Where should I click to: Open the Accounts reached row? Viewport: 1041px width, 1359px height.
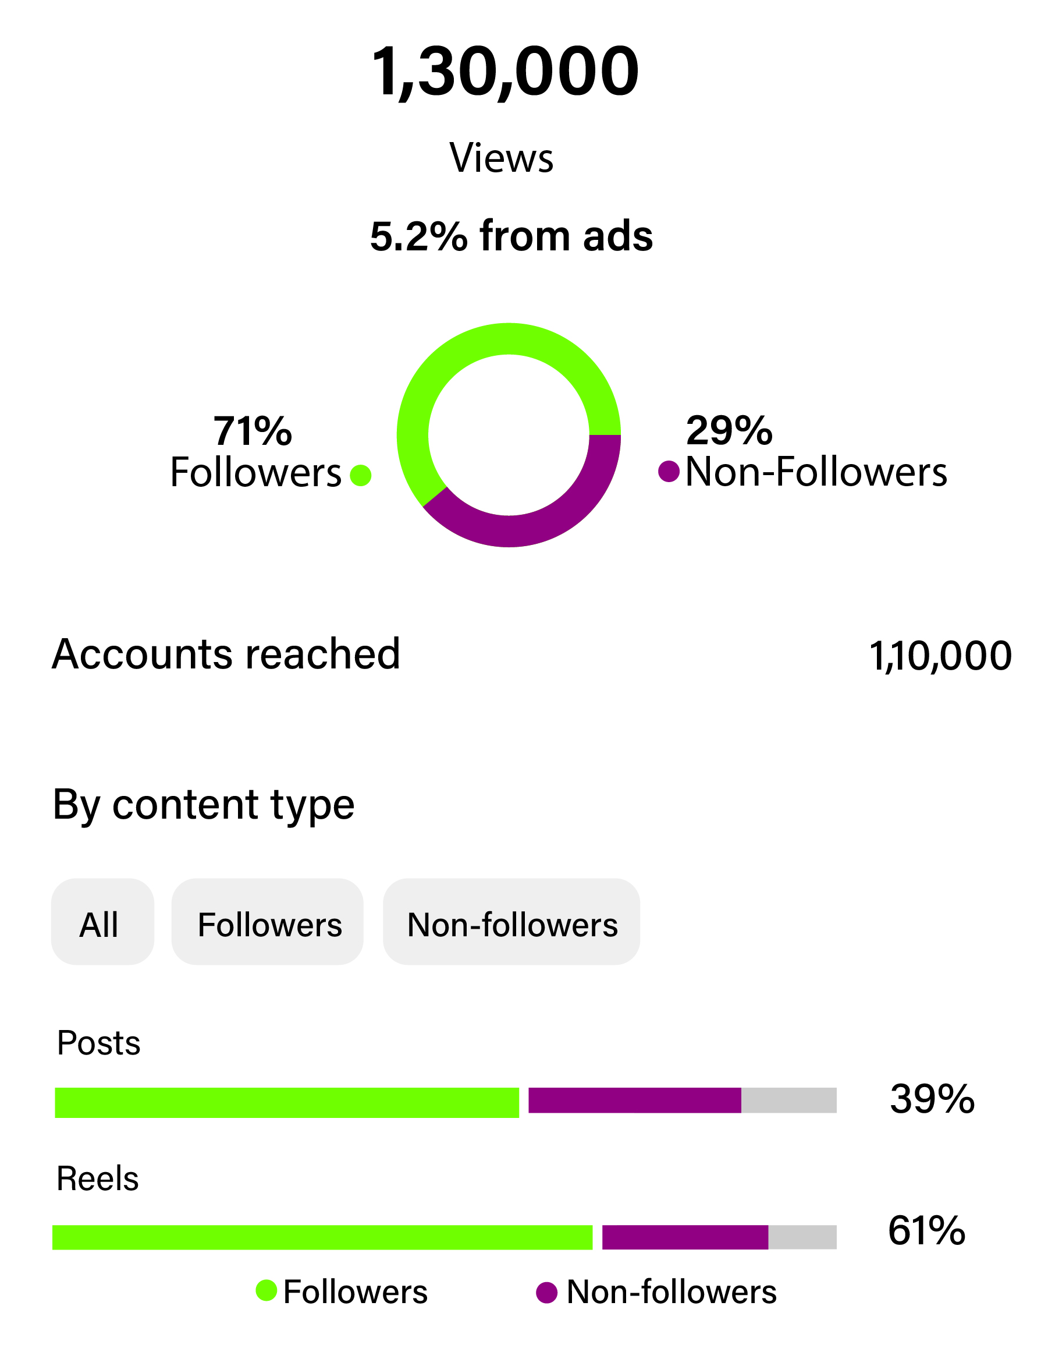click(x=226, y=654)
